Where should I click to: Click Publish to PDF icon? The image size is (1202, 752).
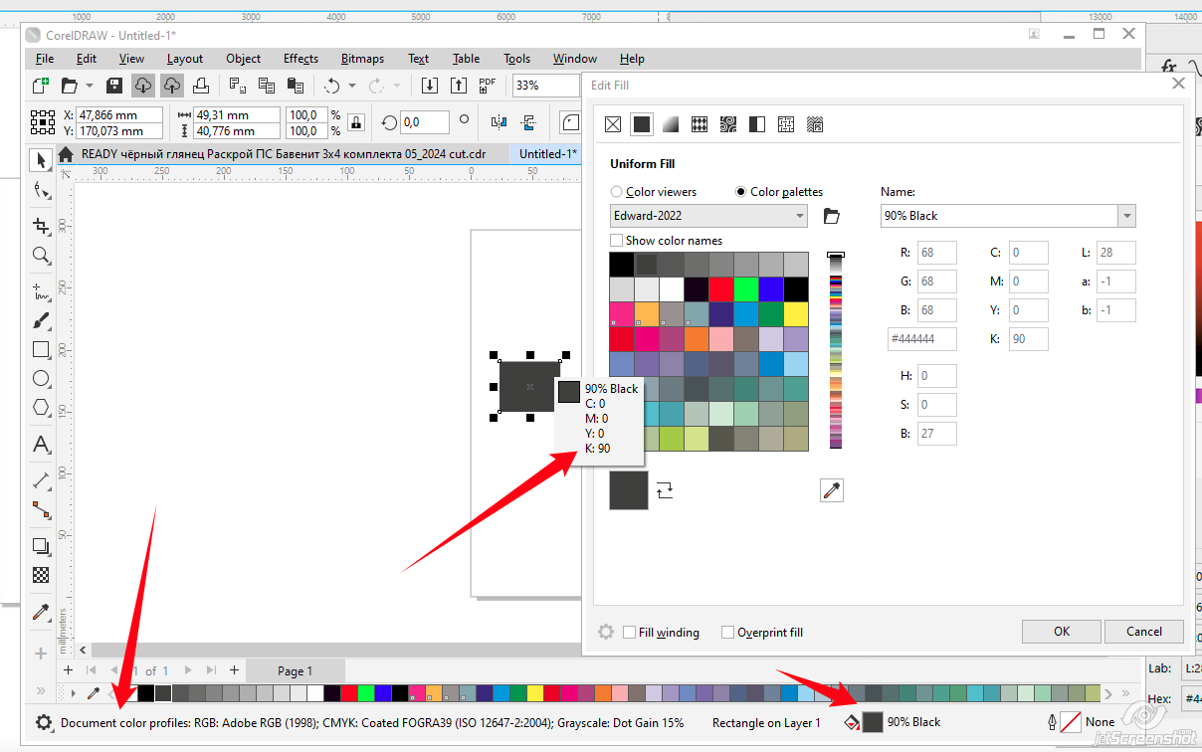coord(488,86)
